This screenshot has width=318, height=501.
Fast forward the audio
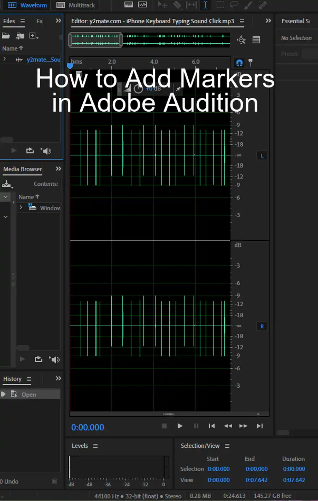[243, 426]
